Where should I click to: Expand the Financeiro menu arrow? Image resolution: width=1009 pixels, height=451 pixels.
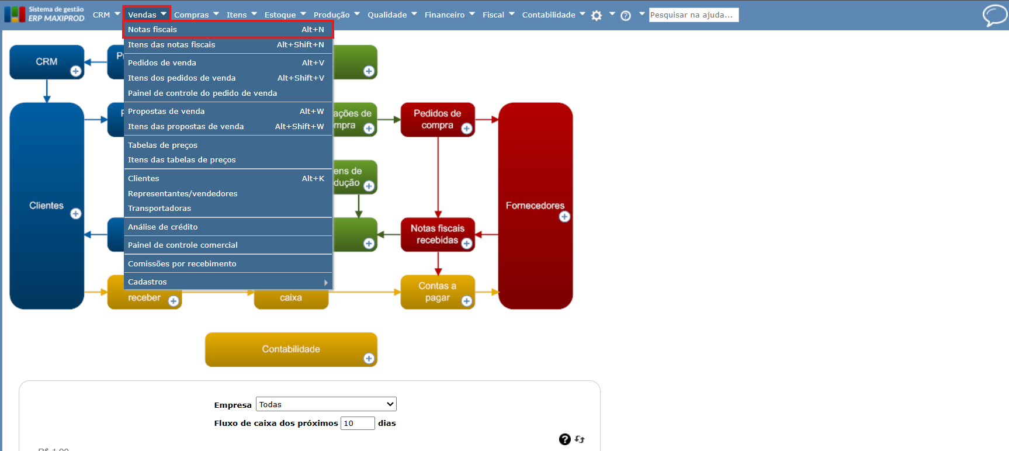pos(472,14)
